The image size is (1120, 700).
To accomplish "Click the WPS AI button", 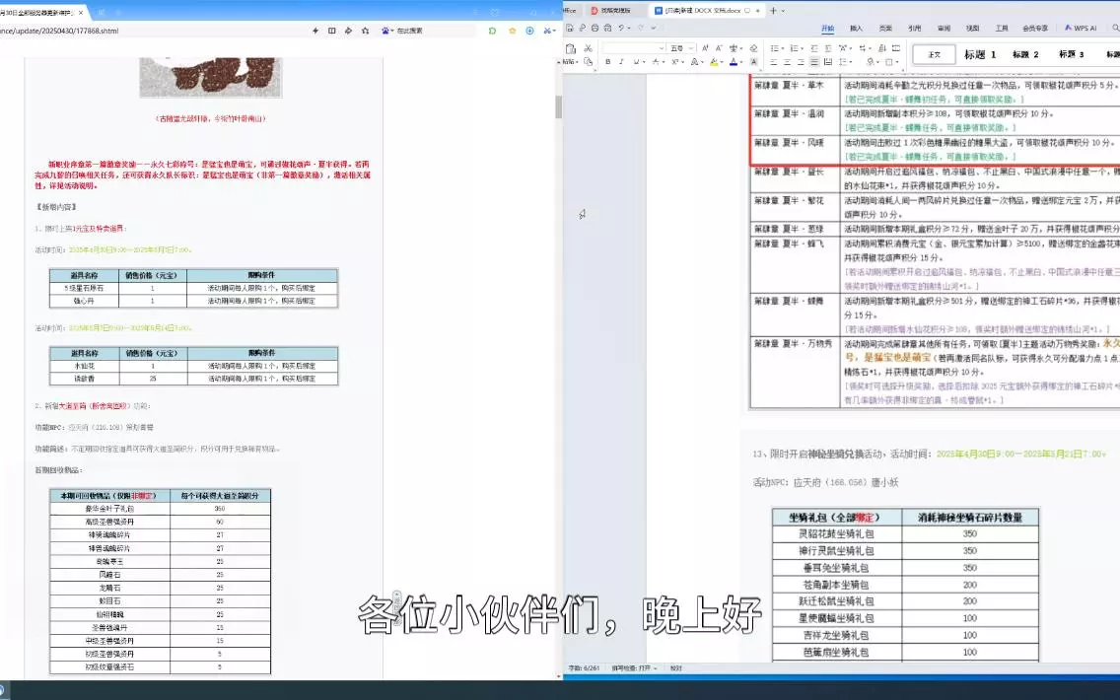I will click(x=1081, y=28).
